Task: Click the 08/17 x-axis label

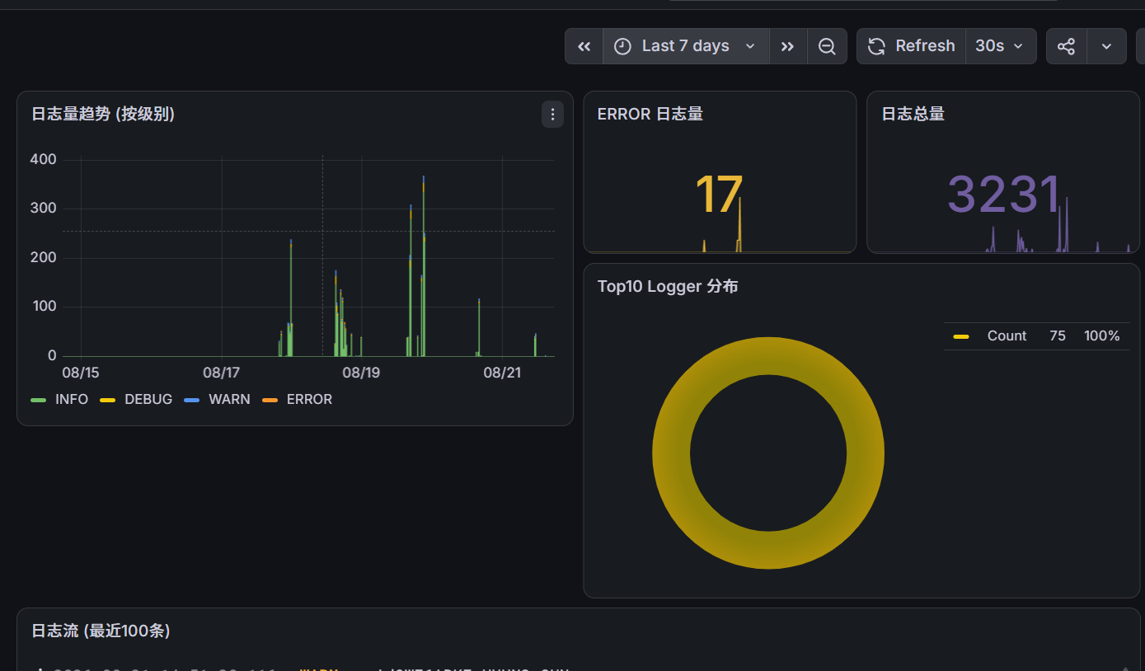Action: click(x=221, y=373)
